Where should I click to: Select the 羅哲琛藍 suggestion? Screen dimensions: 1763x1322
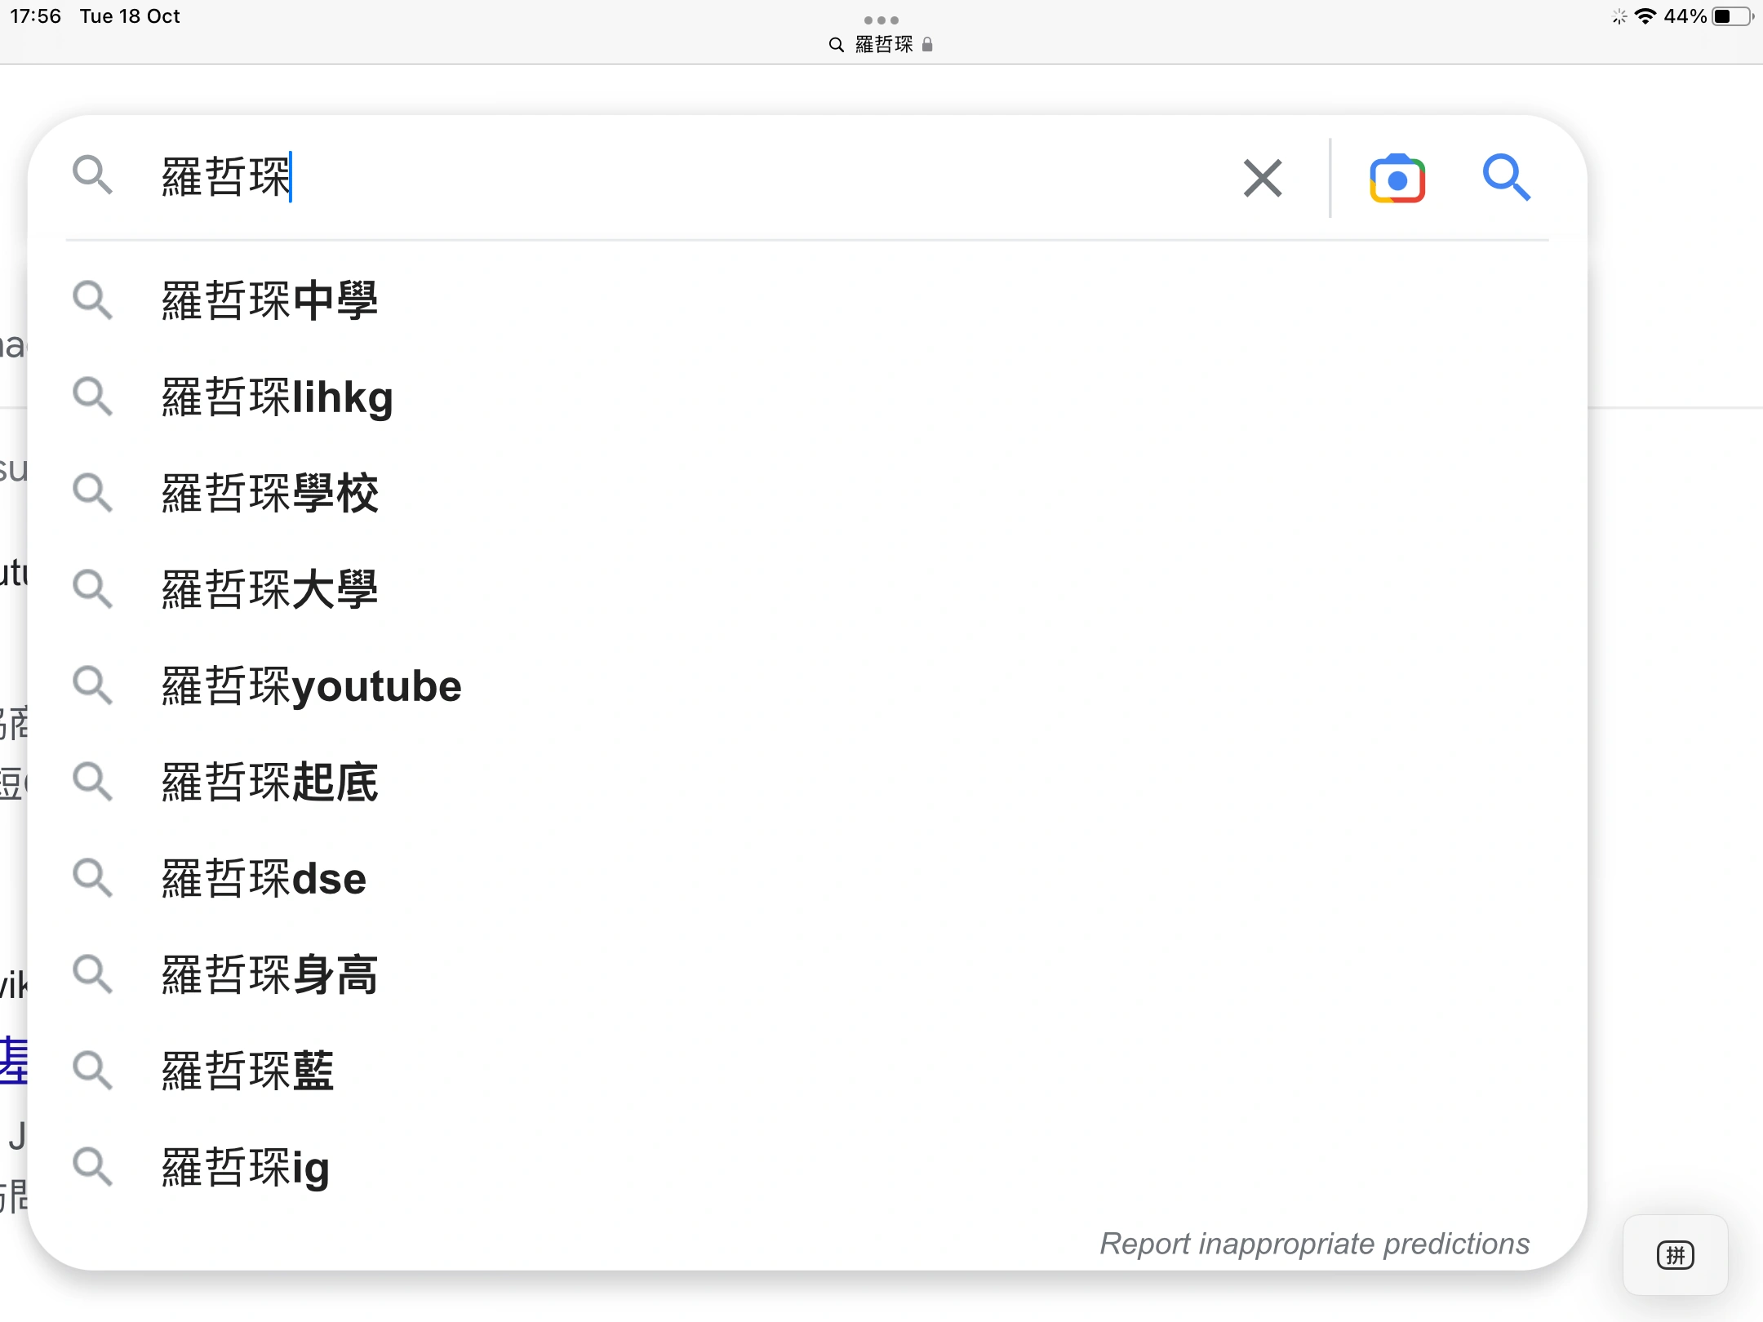point(247,1071)
